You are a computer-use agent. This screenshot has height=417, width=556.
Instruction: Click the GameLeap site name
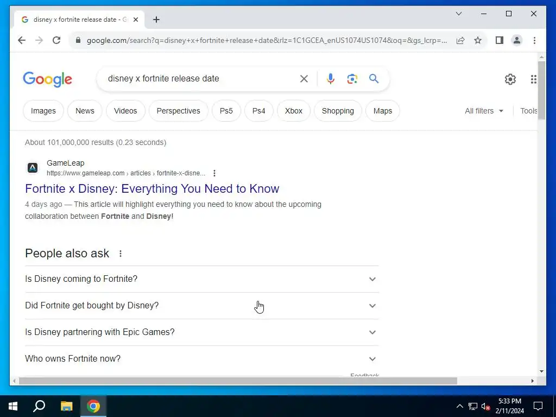(66, 163)
